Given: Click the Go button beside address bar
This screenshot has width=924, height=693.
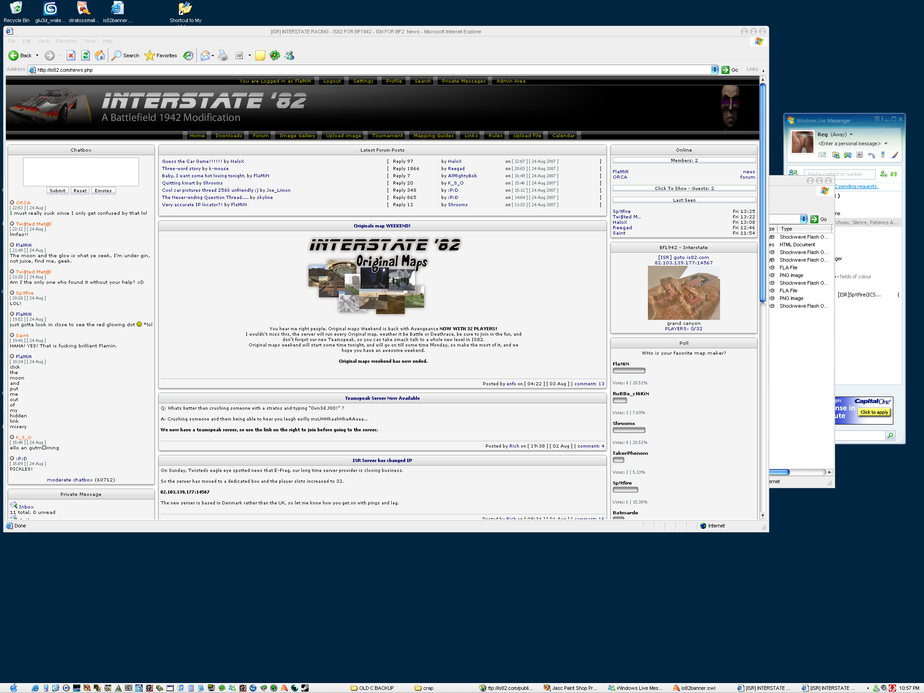Looking at the screenshot, I should point(730,69).
